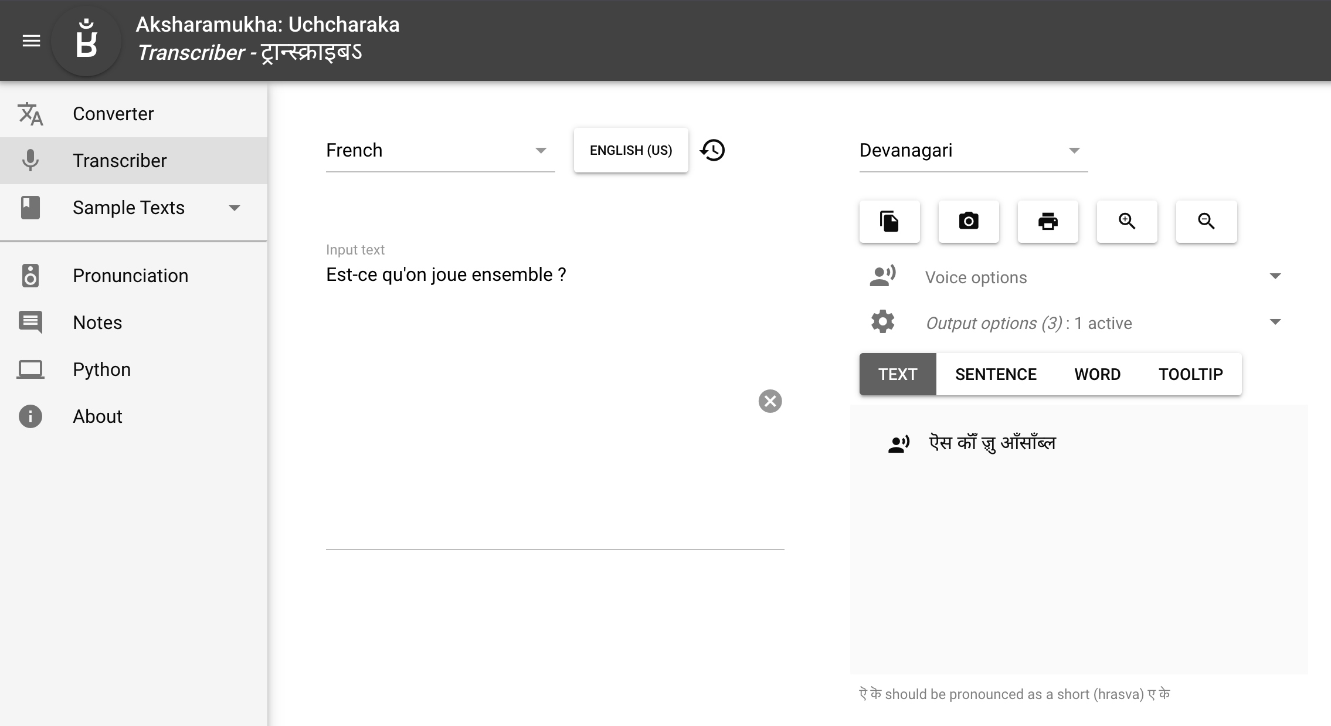The height and width of the screenshot is (726, 1331).
Task: Zoom in on the output text
Action: 1127,221
